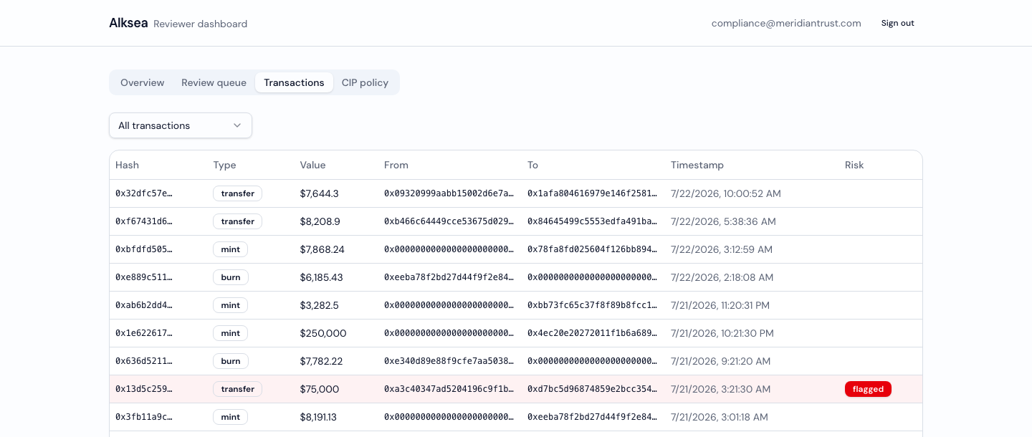Click From address 0x09320999aabb15002d6e7a…
This screenshot has height=437, width=1032.
pyautogui.click(x=449, y=193)
